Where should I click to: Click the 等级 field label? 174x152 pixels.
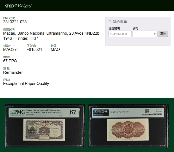(6, 57)
